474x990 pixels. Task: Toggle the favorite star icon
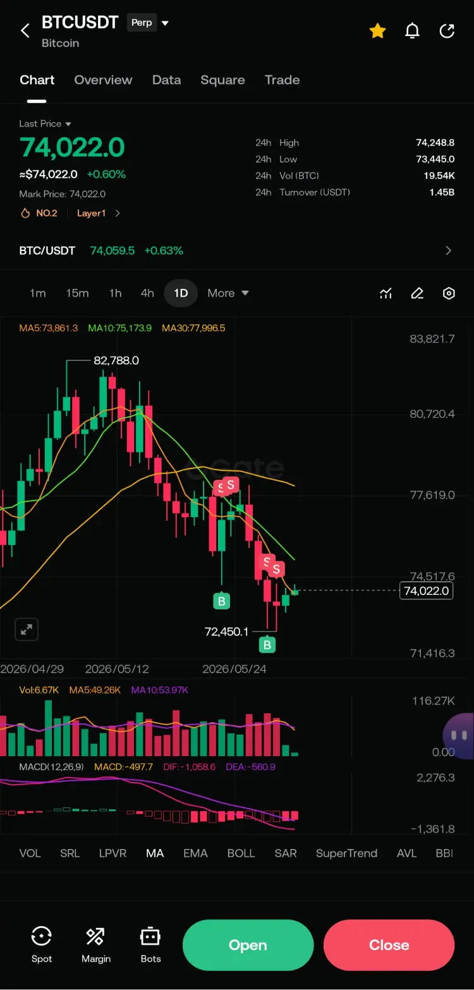click(x=377, y=30)
